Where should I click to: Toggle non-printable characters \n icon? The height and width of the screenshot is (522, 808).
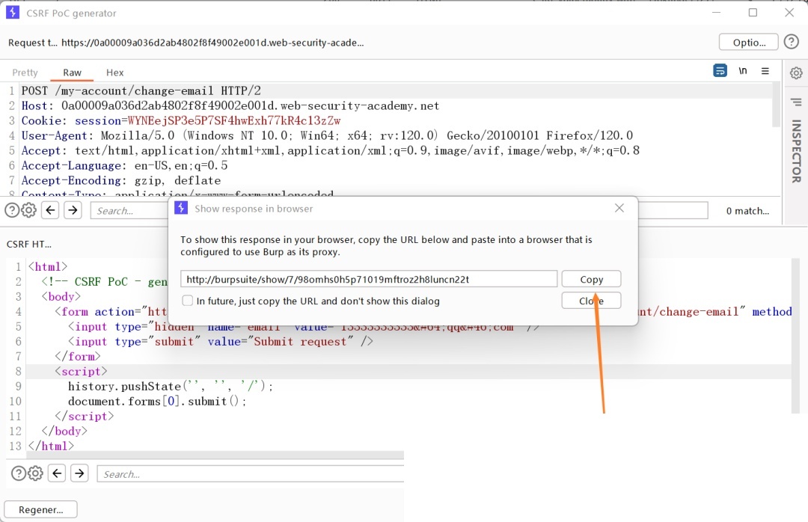743,70
